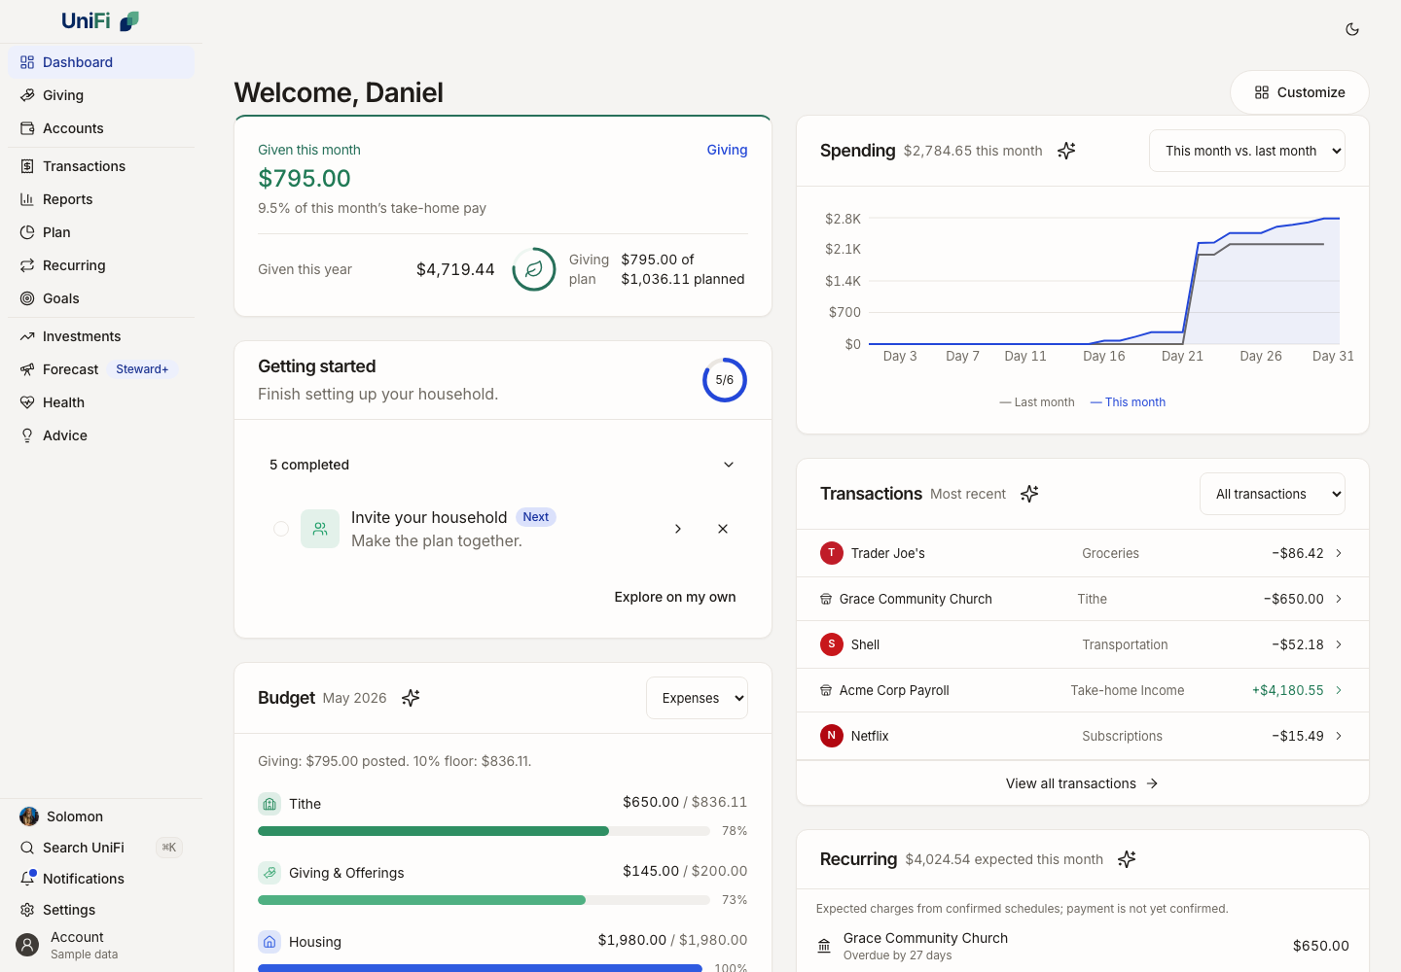
Task: Click the Customize button
Action: click(x=1300, y=92)
